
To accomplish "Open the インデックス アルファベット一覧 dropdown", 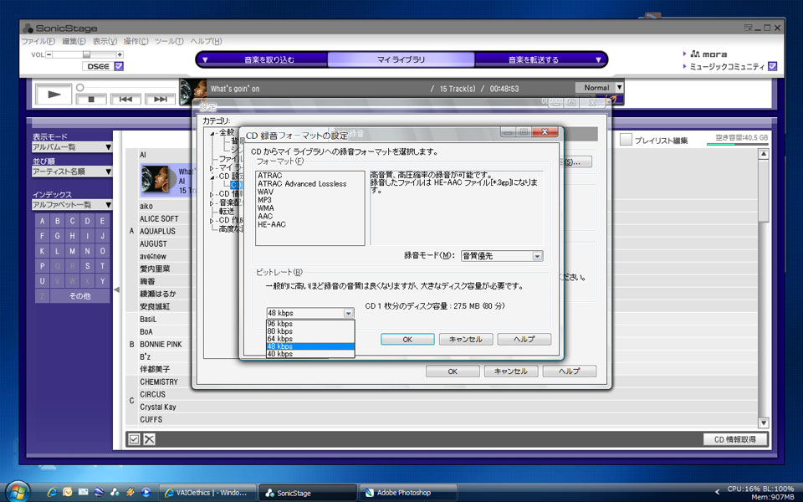I will point(72,204).
